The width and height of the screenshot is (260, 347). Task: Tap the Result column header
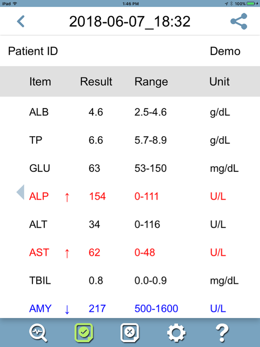[96, 81]
